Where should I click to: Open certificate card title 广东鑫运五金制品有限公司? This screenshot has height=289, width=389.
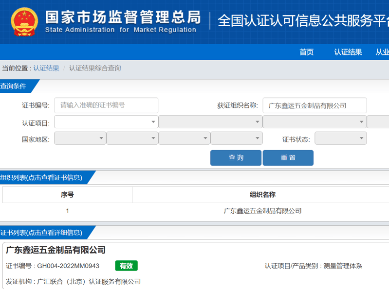point(56,250)
